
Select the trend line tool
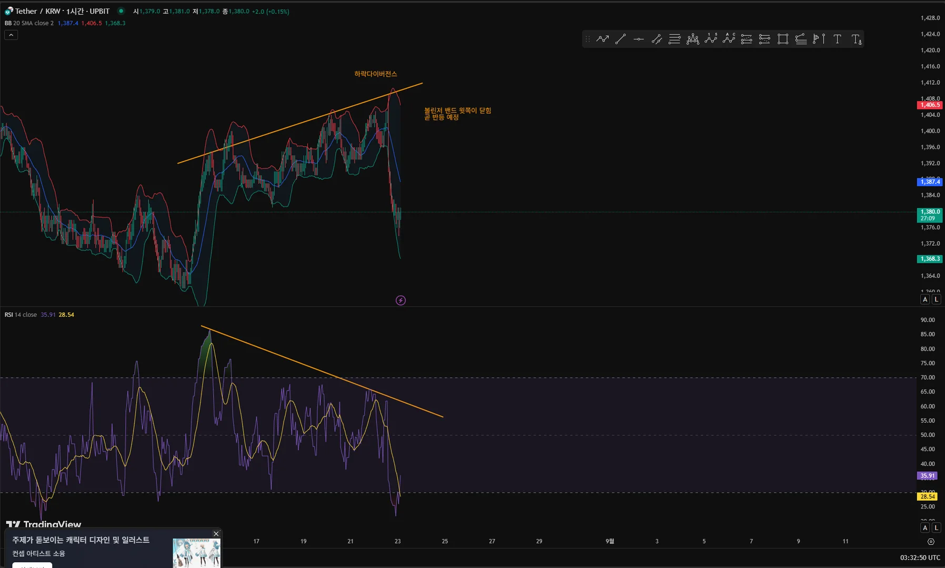click(x=620, y=39)
